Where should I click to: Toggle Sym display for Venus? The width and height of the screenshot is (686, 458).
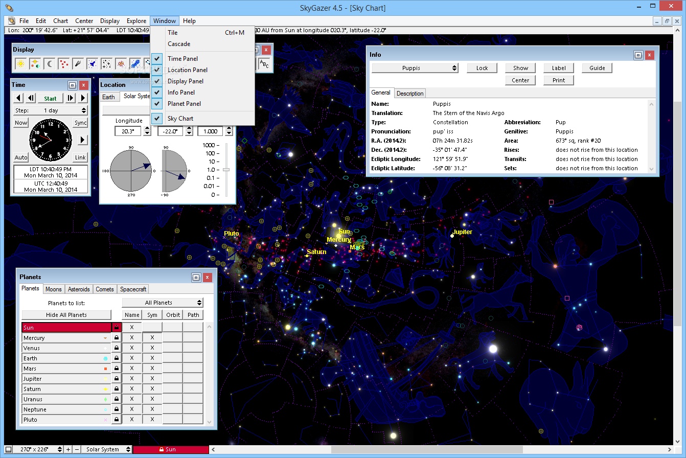[x=152, y=348]
